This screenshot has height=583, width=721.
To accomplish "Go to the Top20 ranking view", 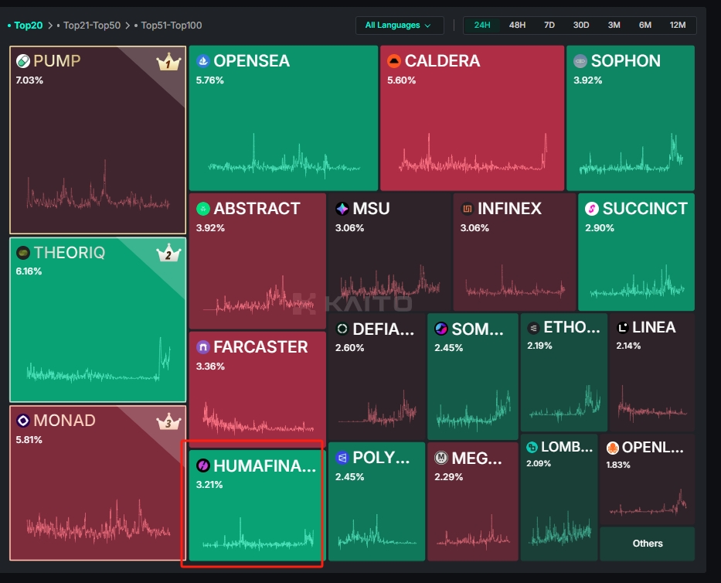I will [x=28, y=26].
